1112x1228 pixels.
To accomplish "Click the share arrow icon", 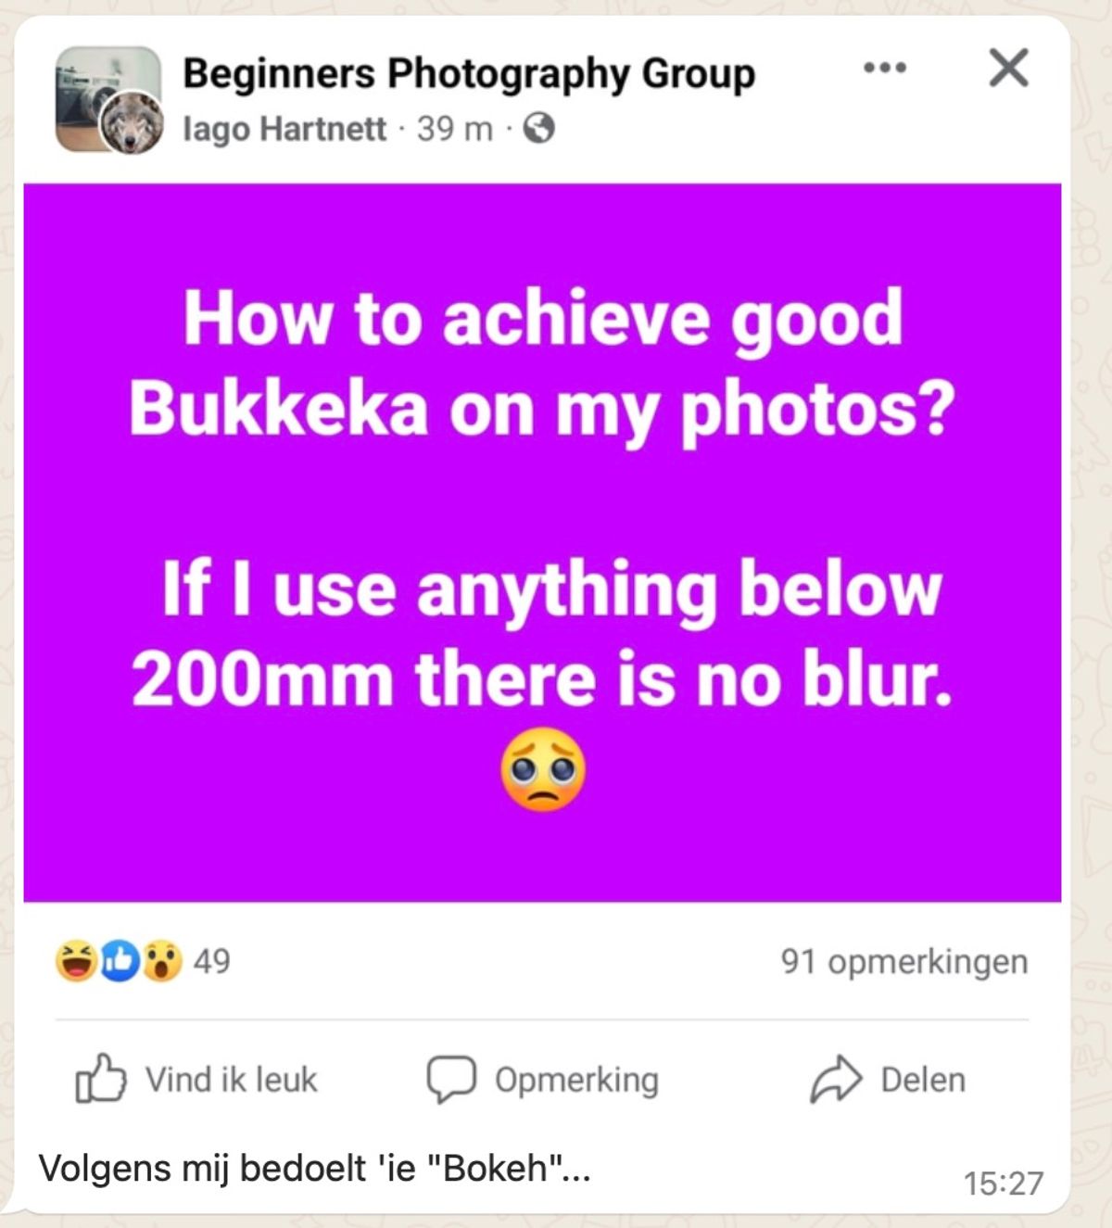I will (837, 1079).
